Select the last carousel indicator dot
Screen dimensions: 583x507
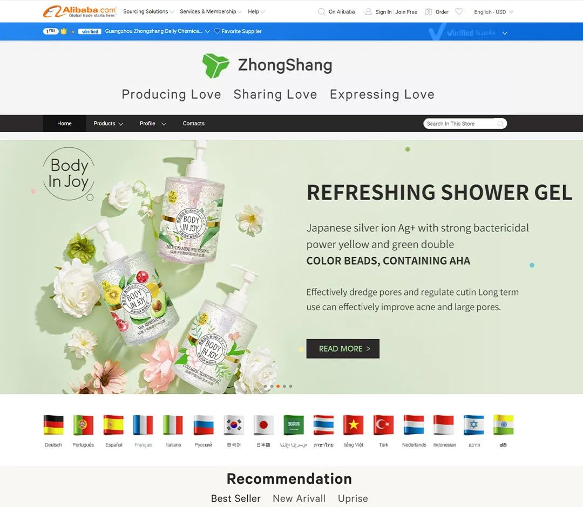pyautogui.click(x=291, y=386)
